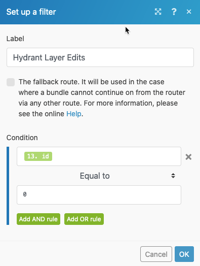The image size is (200, 266).
Task: Click empty space in the first operand field
Action: pos(116,156)
